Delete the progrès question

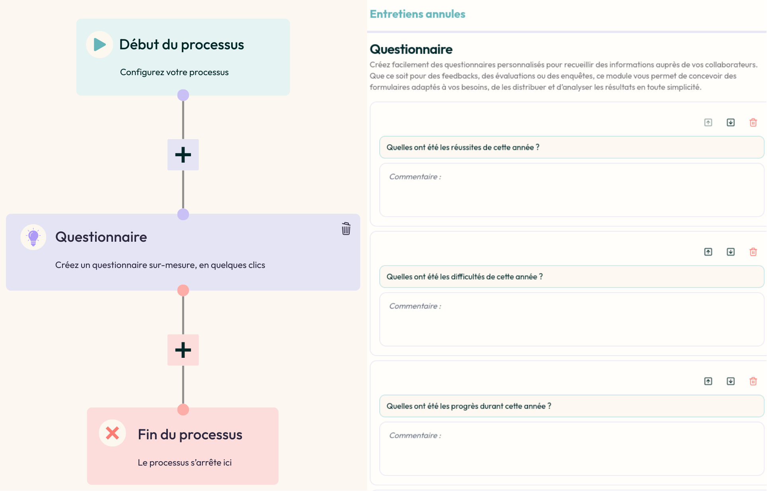pyautogui.click(x=753, y=381)
